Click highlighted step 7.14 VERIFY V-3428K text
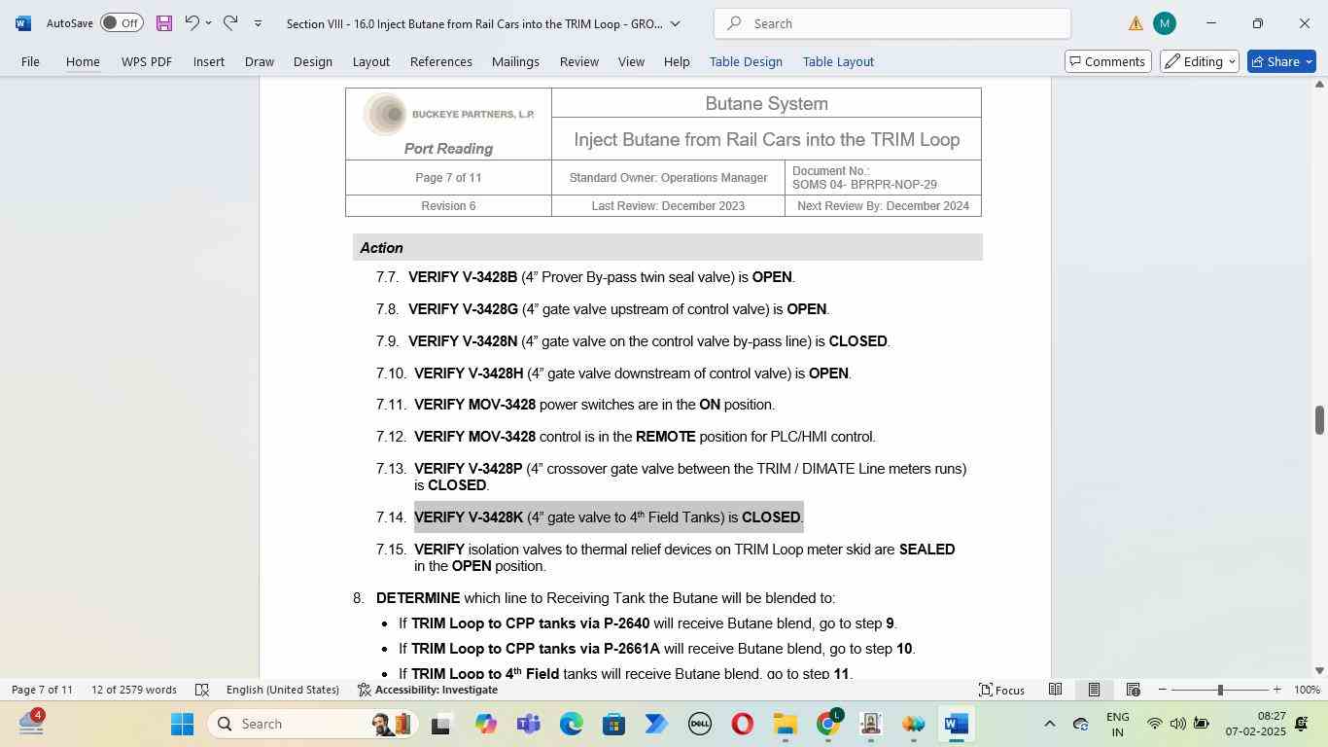Screen dimensions: 1328x747 coord(609,517)
